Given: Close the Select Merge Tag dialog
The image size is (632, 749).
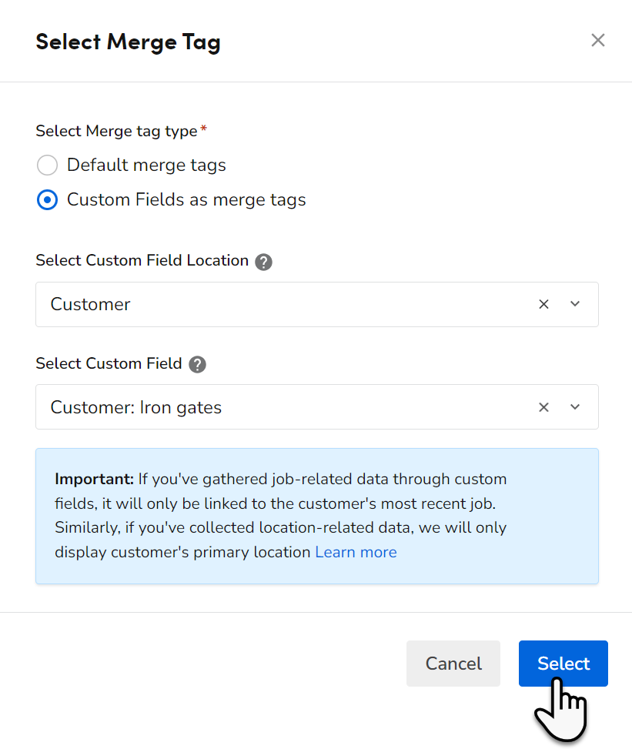Looking at the screenshot, I should (x=598, y=40).
